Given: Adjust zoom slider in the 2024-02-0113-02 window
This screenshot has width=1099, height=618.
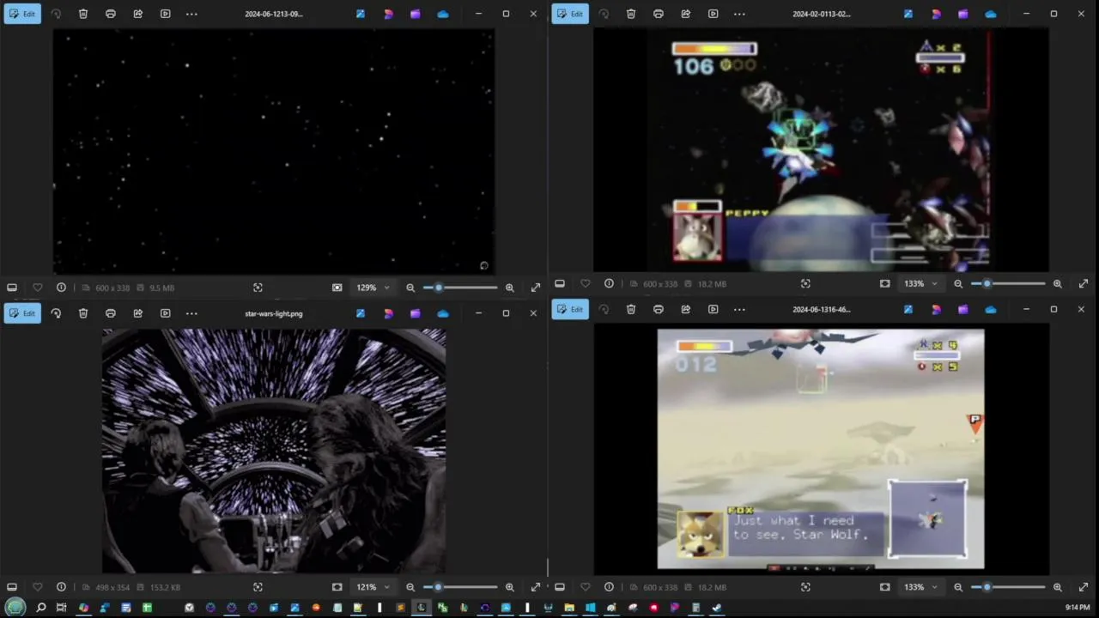Looking at the screenshot, I should (x=1008, y=283).
